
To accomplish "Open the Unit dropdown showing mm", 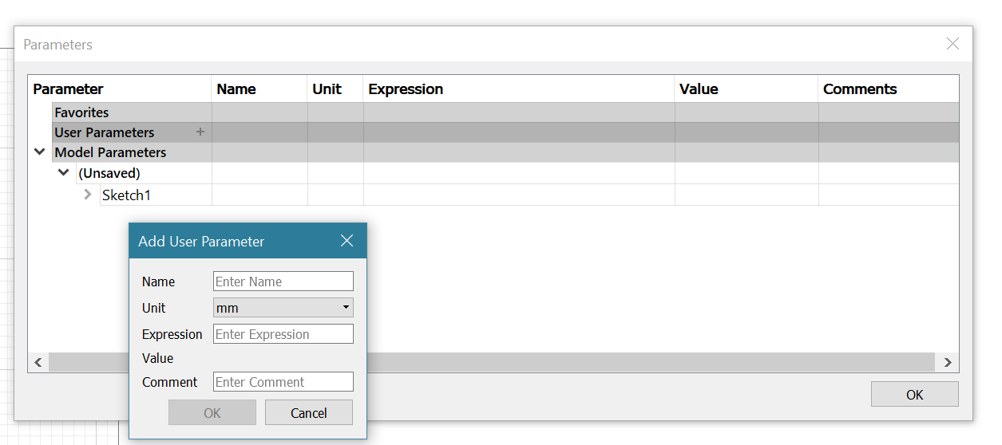I will coord(283,308).
